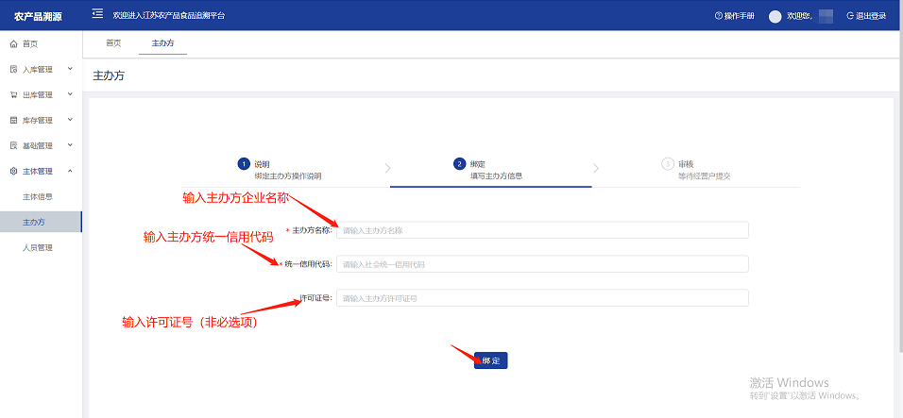Click the sidebar collapse hamburger icon
This screenshot has width=903, height=418.
[97, 15]
